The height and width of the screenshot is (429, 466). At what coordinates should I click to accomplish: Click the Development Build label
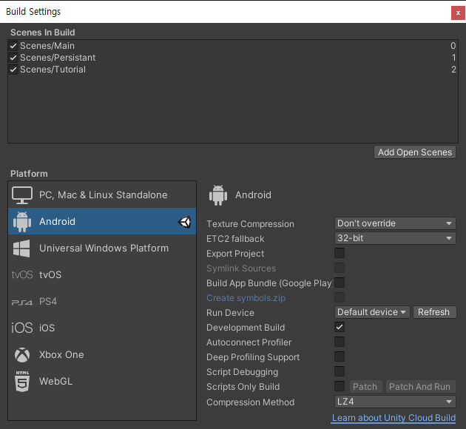(246, 328)
